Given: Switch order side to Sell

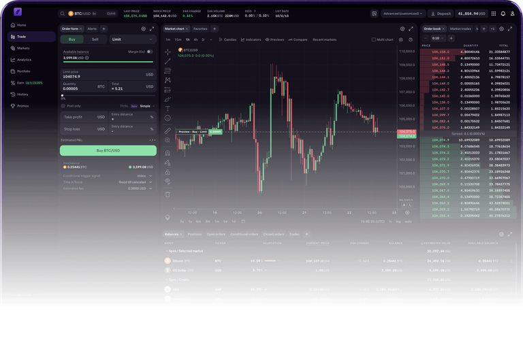Looking at the screenshot, I should click(95, 39).
